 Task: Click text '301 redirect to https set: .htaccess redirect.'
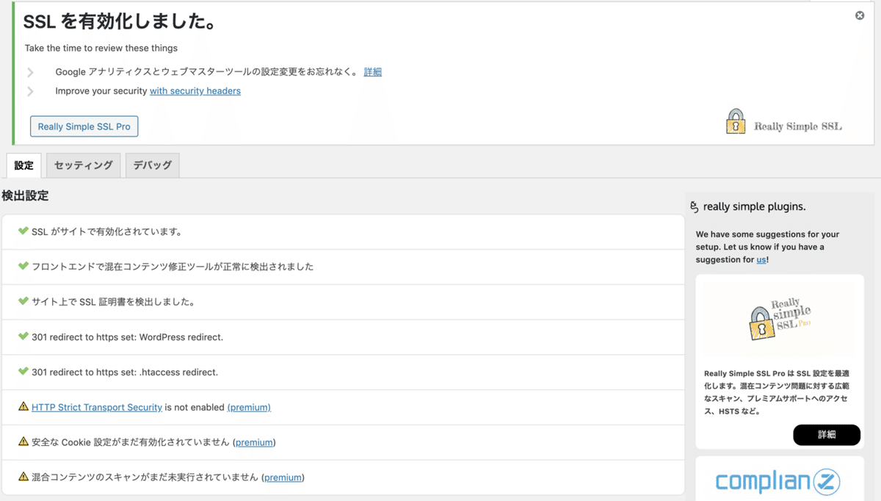pos(125,372)
